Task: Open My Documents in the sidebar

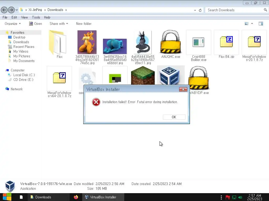Action: [24, 61]
